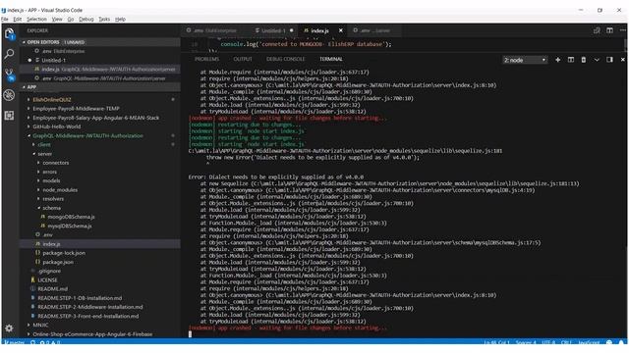Split the editor to the side
This screenshot has height=353, width=629.
(x=609, y=30)
